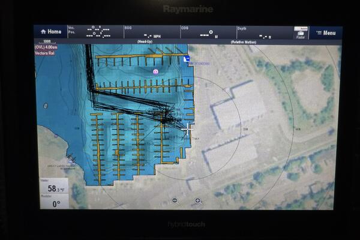Tap the small buoy symbol in open water

(x=46, y=106)
